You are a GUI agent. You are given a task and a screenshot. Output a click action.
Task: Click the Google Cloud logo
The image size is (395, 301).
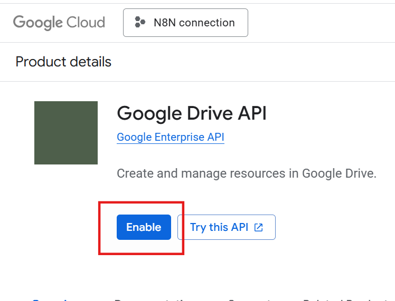coord(59,23)
